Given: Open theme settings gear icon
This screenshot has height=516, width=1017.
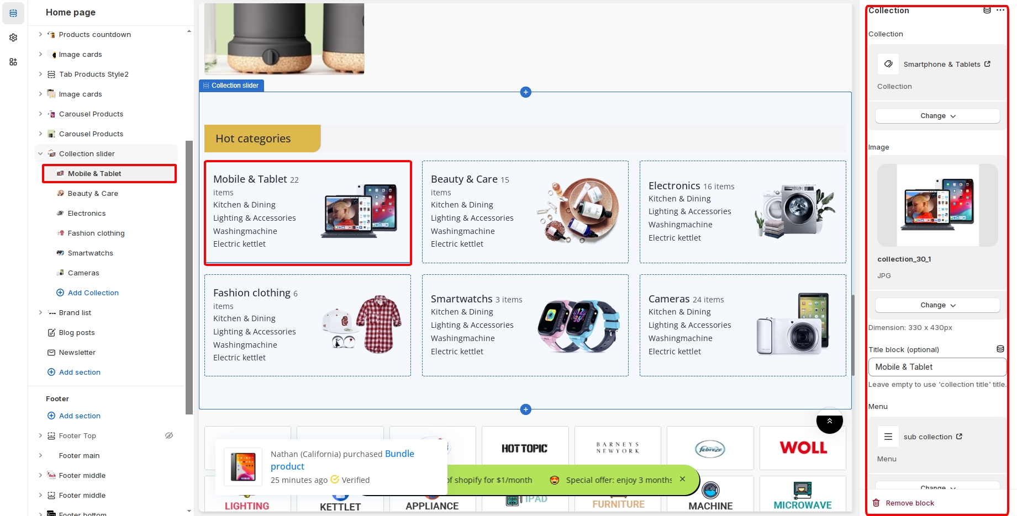Looking at the screenshot, I should pos(13,38).
